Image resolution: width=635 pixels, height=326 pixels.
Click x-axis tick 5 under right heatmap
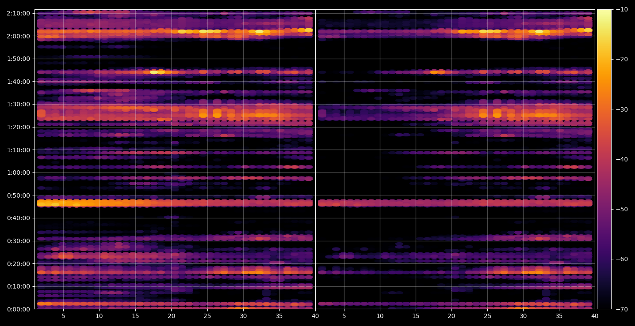click(x=344, y=316)
